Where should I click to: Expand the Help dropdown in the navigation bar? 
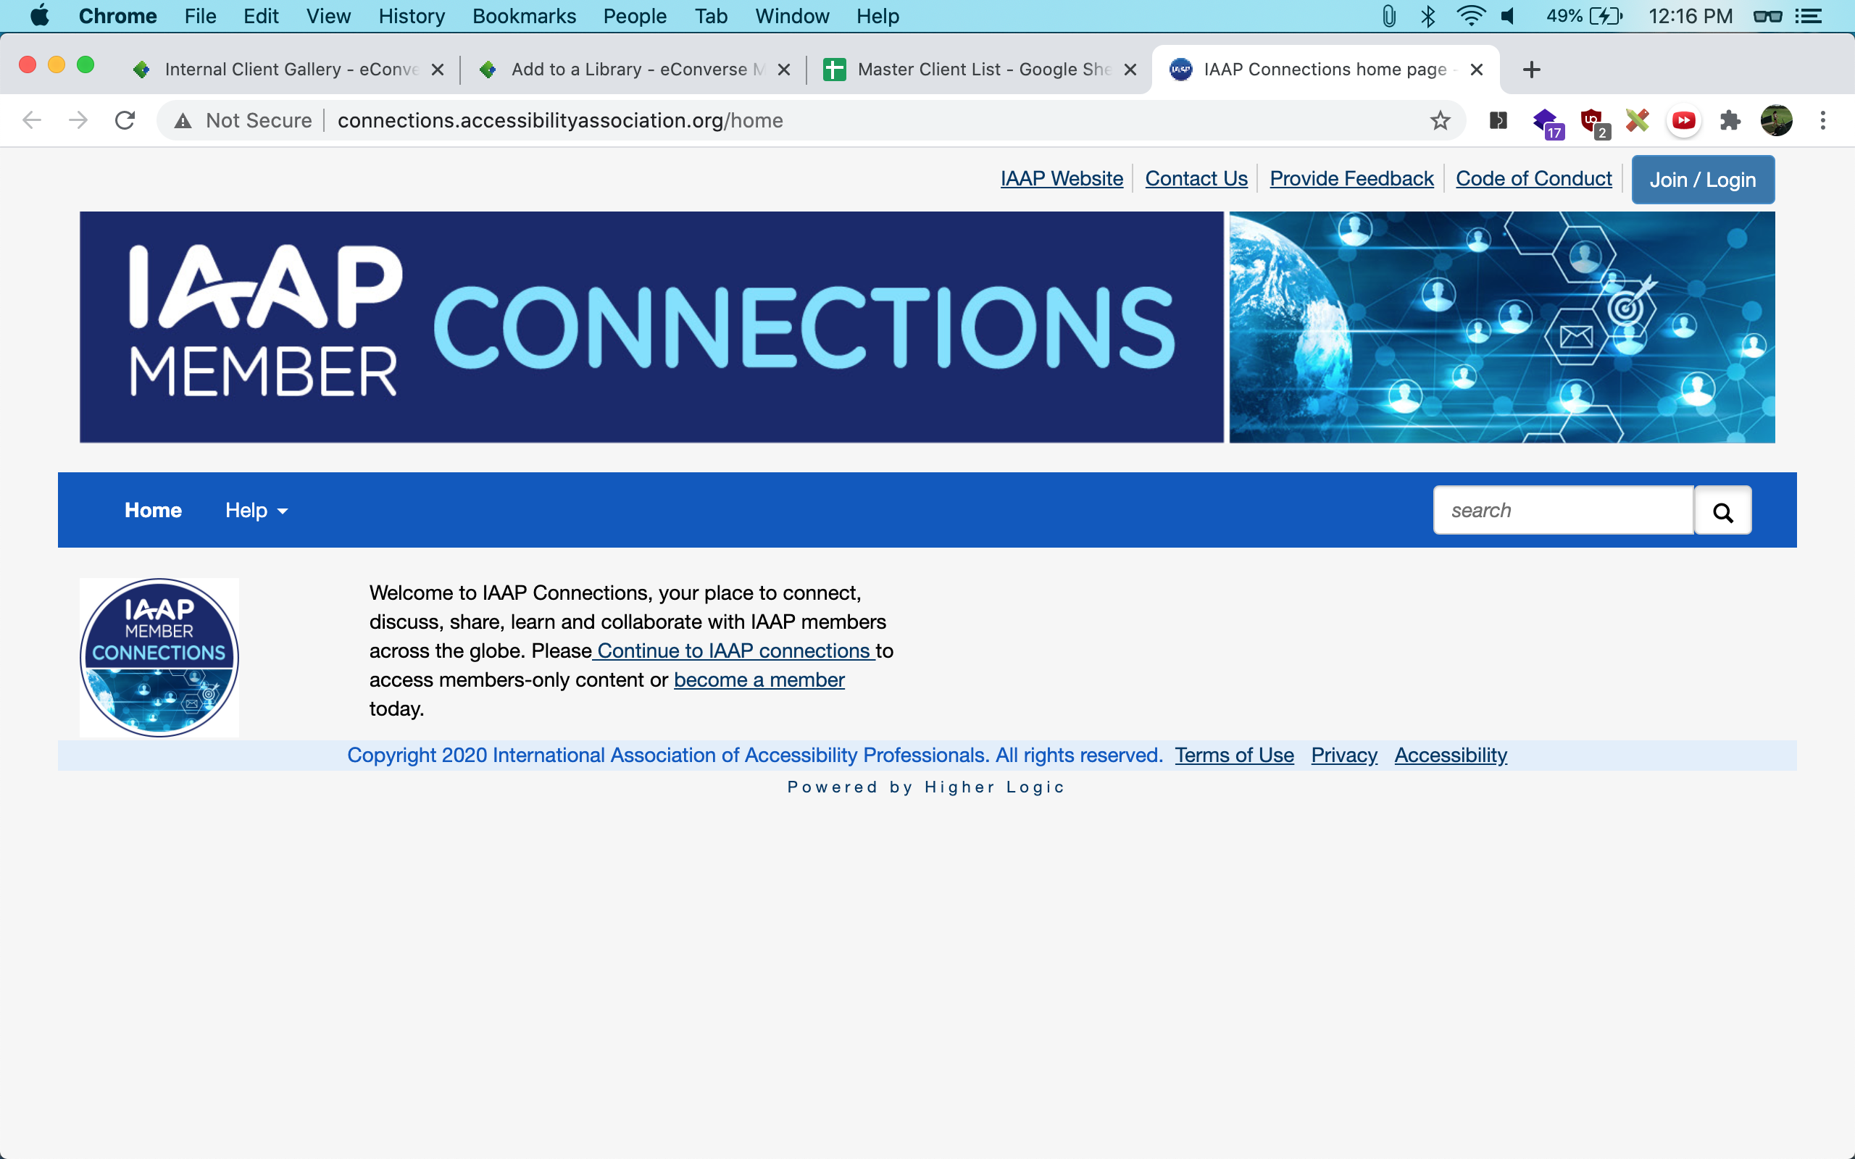256,511
